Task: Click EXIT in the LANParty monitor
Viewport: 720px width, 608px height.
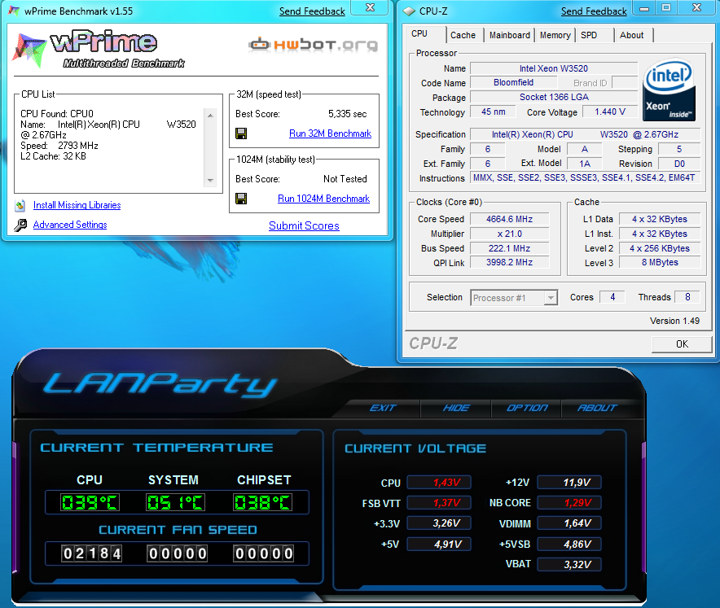Action: (383, 408)
